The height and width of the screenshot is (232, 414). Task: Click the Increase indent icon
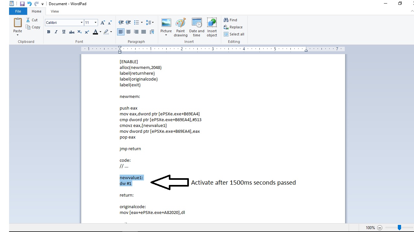pyautogui.click(x=128, y=23)
